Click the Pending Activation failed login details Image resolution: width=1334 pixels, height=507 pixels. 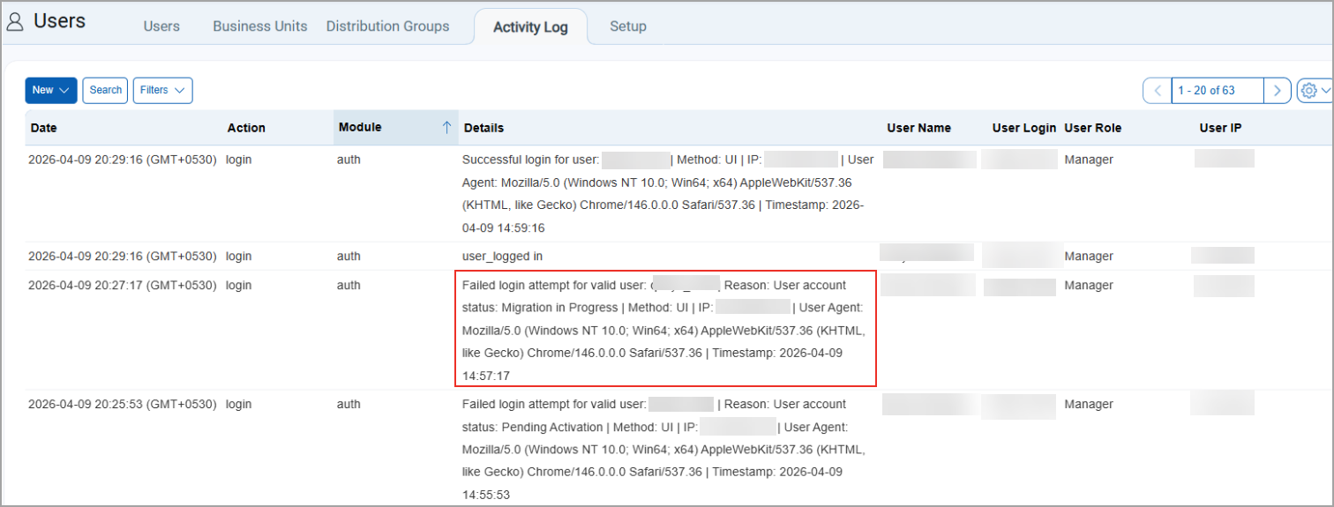tap(663, 450)
